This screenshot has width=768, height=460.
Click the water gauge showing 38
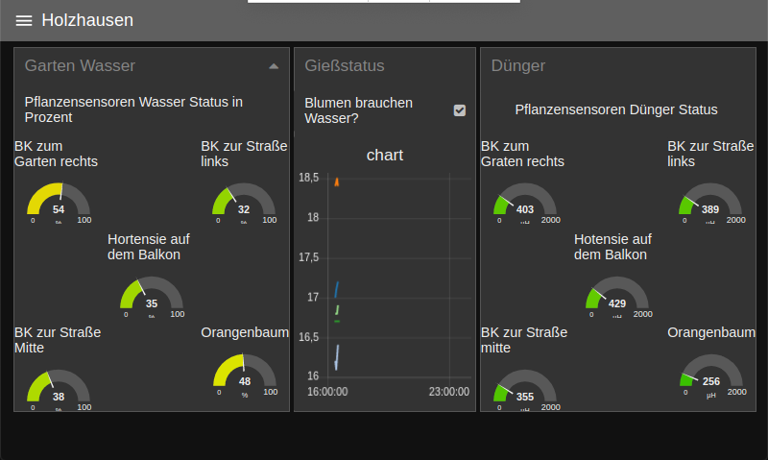[59, 389]
